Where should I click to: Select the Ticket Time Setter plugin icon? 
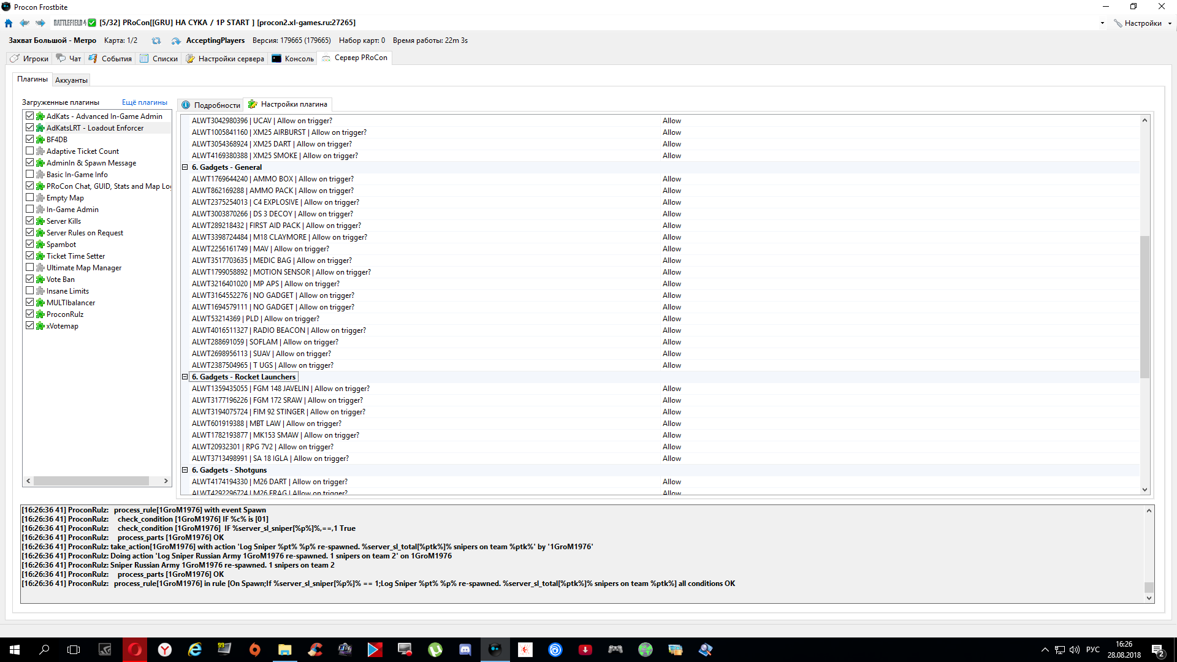pos(40,256)
